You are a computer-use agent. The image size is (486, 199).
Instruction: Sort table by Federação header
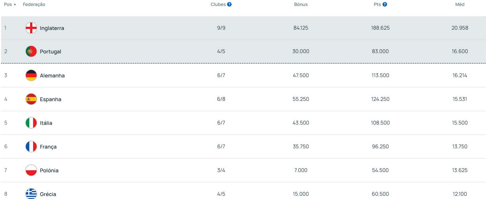click(34, 4)
